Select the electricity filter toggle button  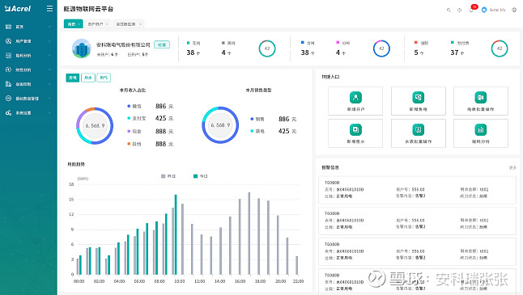(x=73, y=78)
